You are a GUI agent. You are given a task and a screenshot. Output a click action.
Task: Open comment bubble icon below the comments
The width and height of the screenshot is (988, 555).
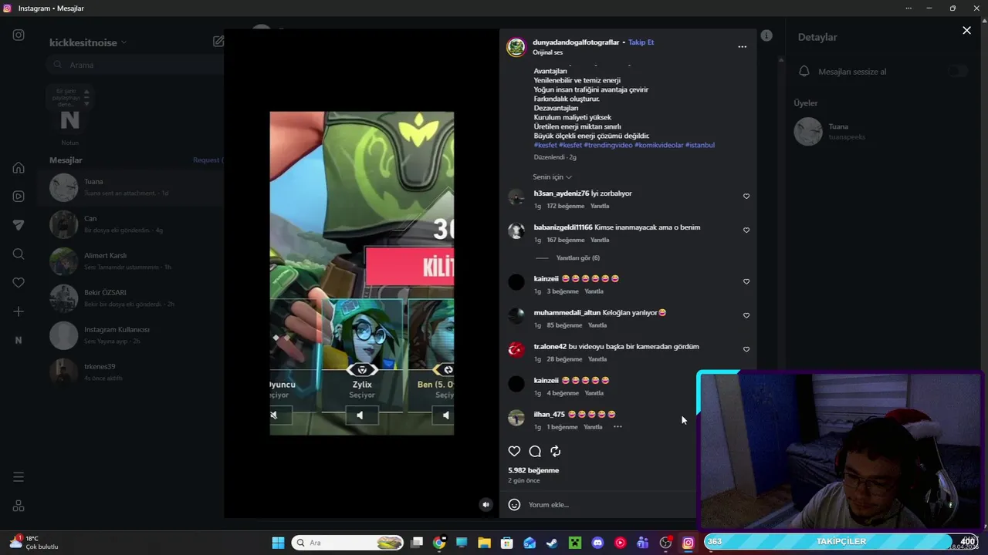(535, 452)
